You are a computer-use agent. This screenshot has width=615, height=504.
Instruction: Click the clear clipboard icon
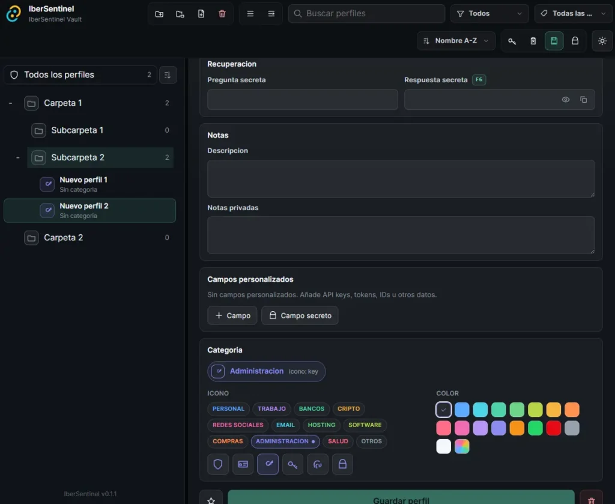[533, 41]
